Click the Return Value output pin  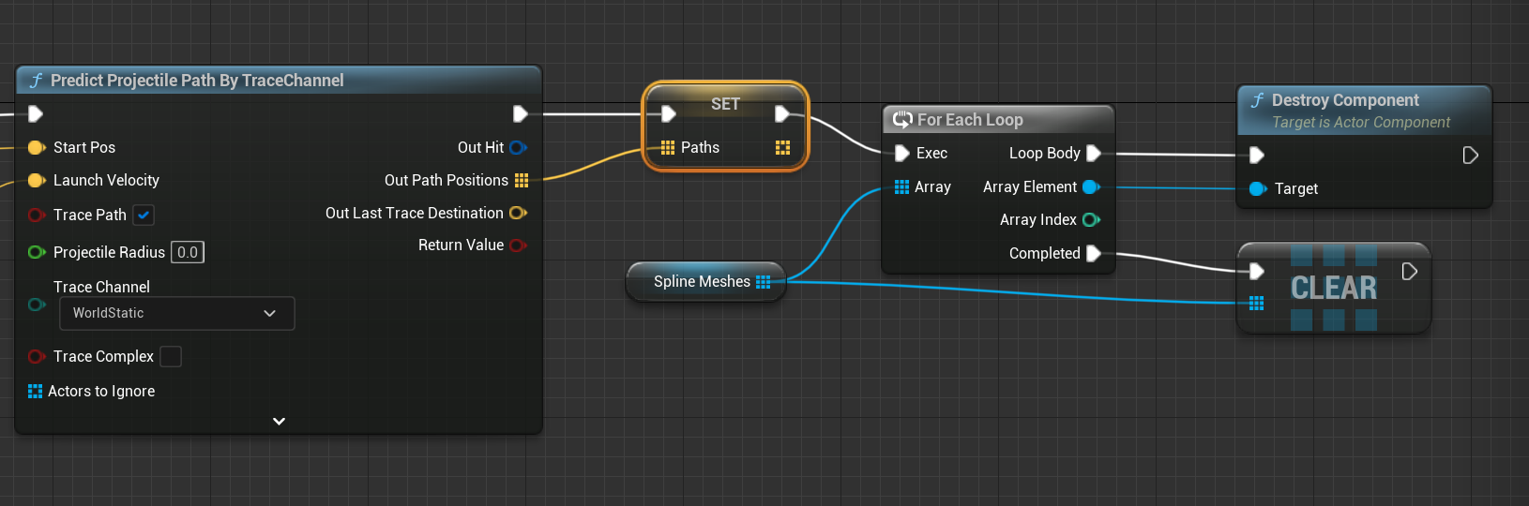(518, 245)
